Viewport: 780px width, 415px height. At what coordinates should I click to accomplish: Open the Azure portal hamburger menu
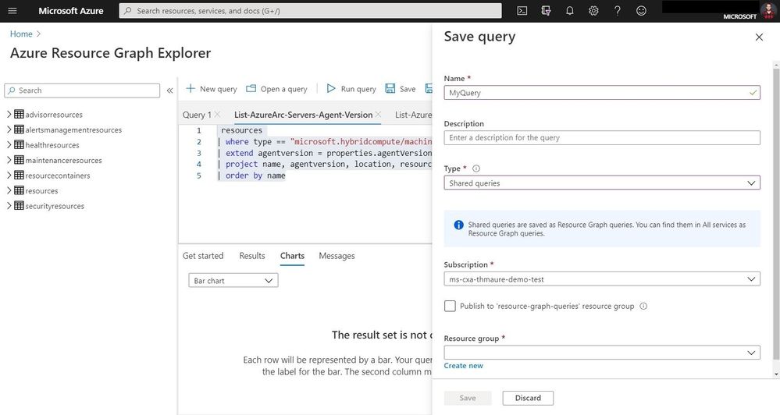coord(12,10)
